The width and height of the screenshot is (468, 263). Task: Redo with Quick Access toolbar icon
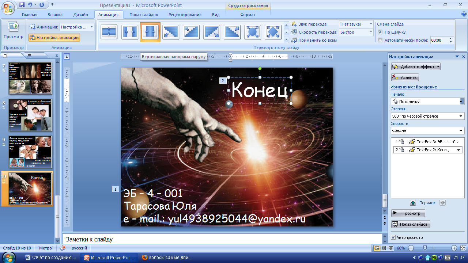click(x=41, y=5)
